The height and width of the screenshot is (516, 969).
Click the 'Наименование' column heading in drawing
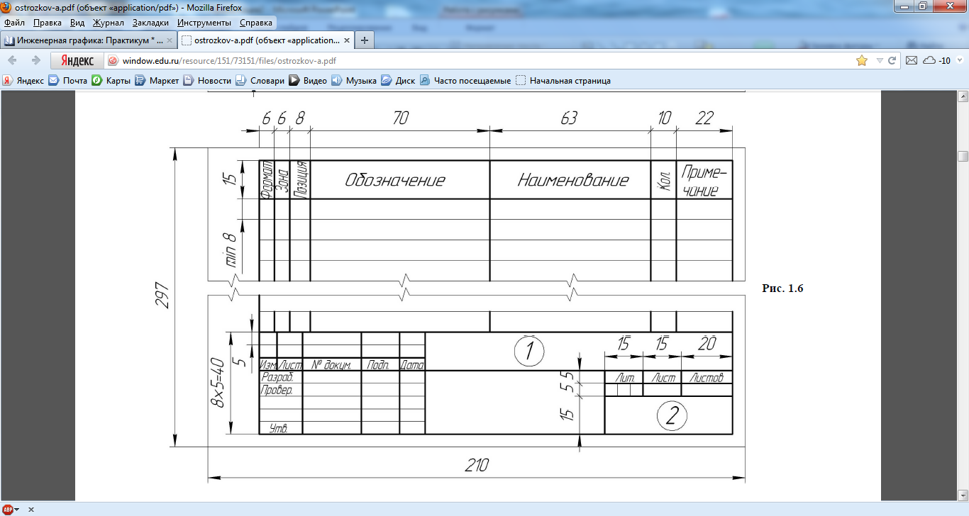point(573,180)
